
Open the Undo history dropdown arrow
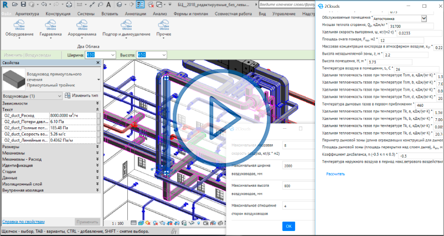pos(50,4)
